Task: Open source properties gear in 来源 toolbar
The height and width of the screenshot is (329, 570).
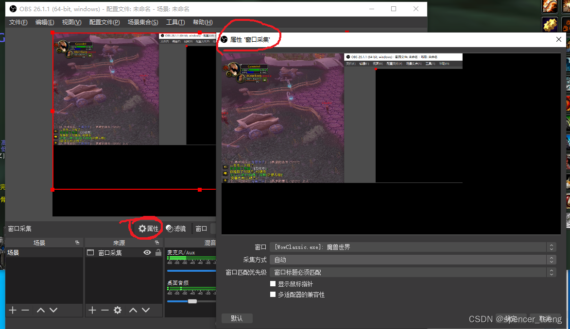Action: coord(118,310)
